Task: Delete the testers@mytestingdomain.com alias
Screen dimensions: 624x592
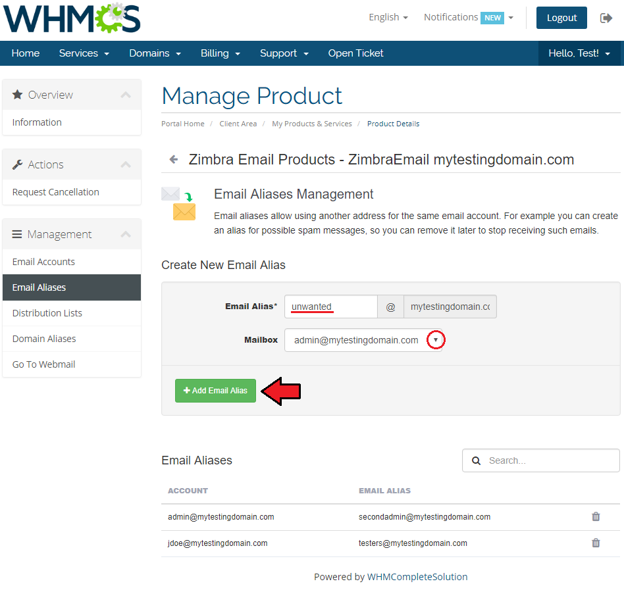Action: [596, 543]
